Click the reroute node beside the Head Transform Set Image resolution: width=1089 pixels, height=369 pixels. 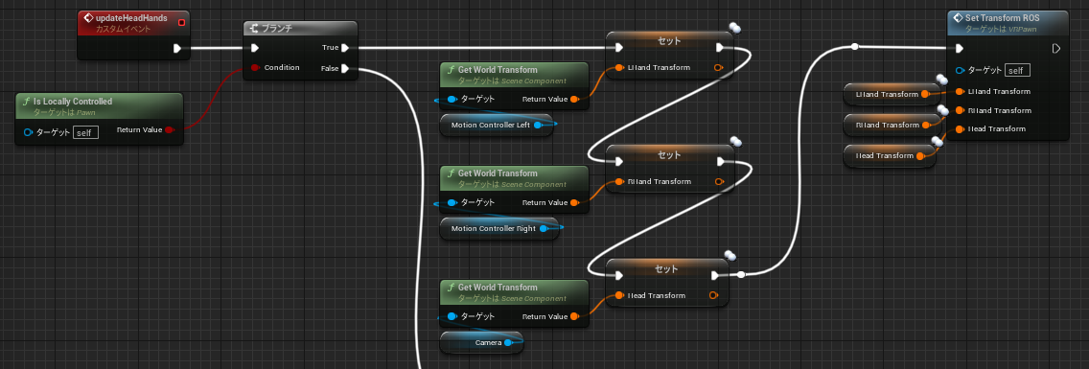pyautogui.click(x=740, y=274)
